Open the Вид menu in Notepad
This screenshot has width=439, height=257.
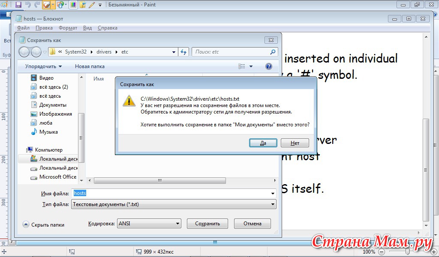tap(87, 28)
